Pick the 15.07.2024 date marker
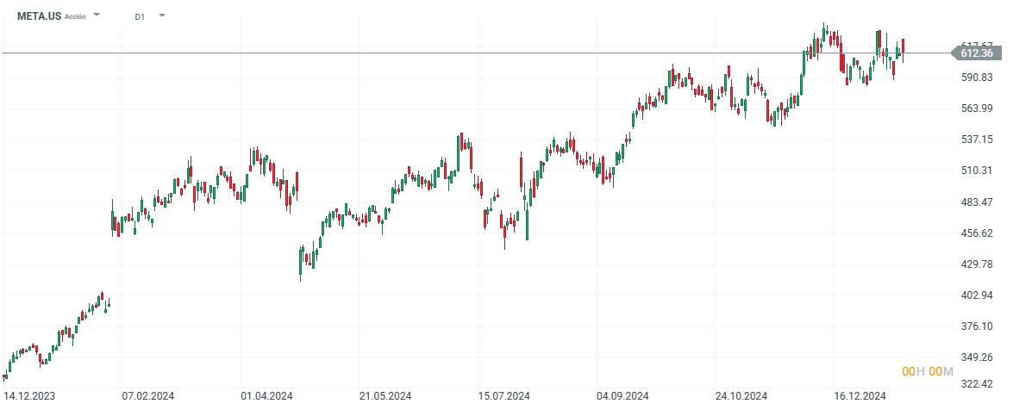Image resolution: width=1013 pixels, height=410 pixels. coord(503,396)
